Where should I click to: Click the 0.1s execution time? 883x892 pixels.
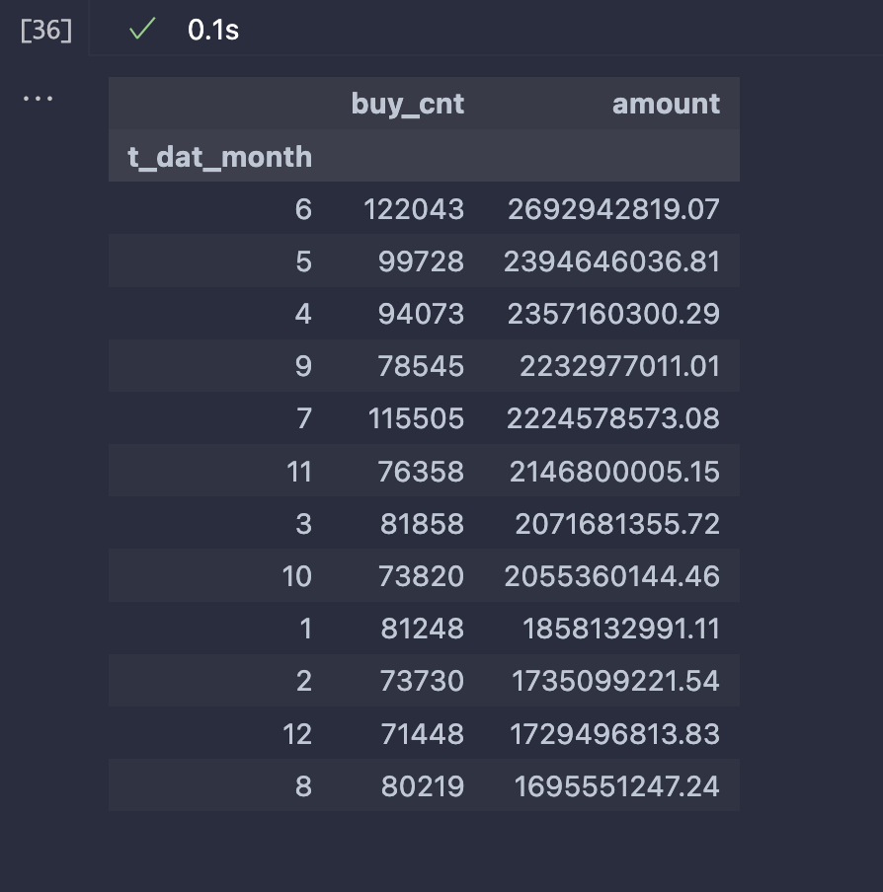pyautogui.click(x=213, y=30)
